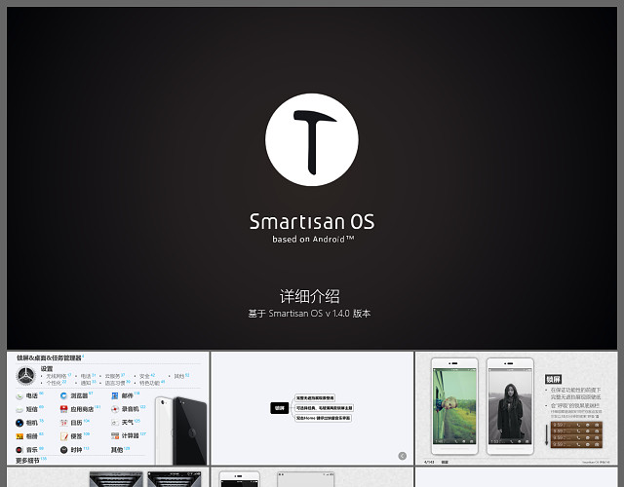
Task: Click the top mind-map branch node
Action: click(315, 398)
